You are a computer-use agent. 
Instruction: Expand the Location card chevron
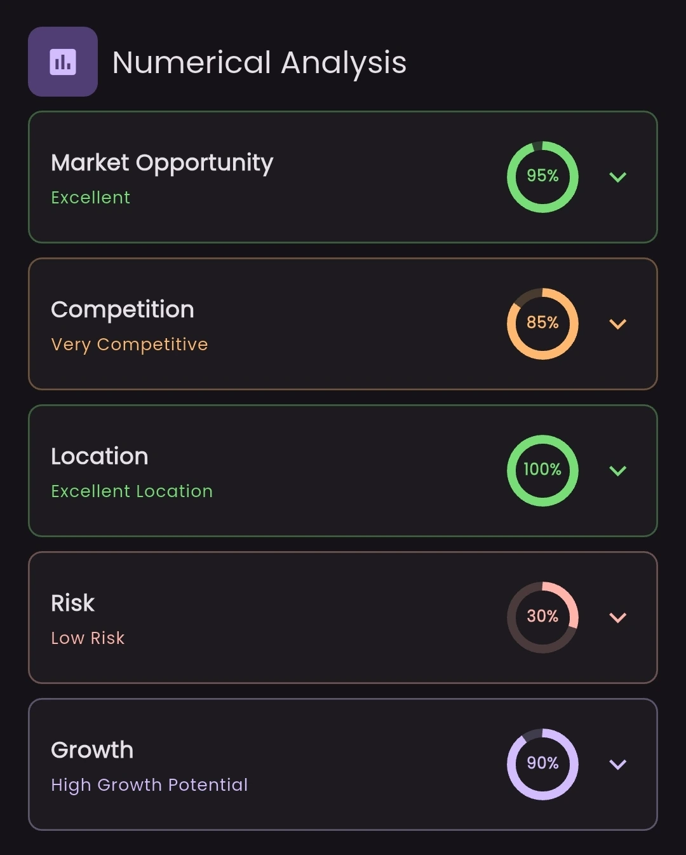point(617,470)
